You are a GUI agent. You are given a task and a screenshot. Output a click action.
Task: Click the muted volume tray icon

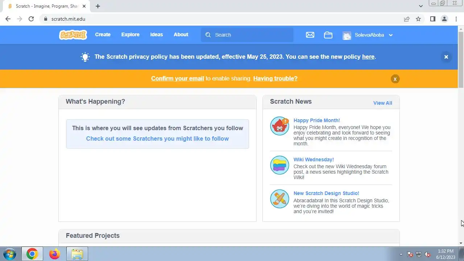point(427,254)
